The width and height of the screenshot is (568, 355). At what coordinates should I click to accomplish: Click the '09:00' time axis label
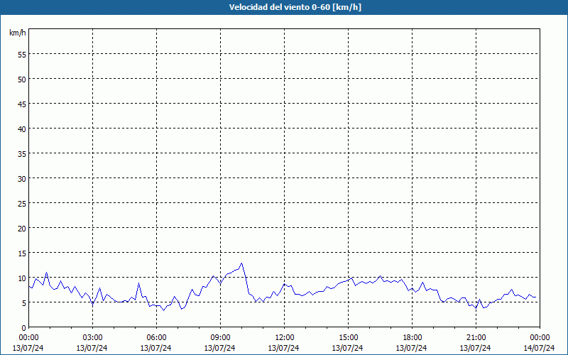pos(220,338)
